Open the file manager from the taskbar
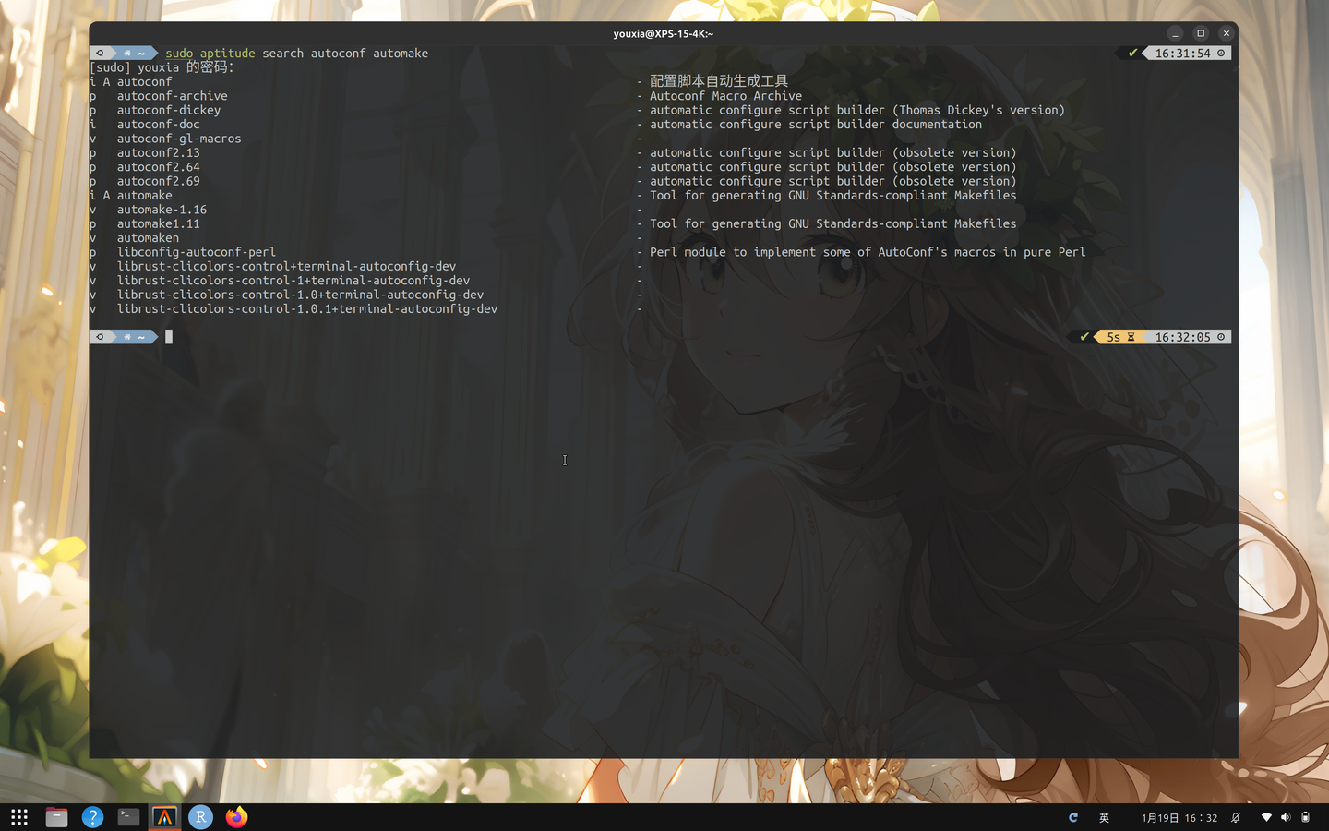The image size is (1329, 831). [56, 817]
